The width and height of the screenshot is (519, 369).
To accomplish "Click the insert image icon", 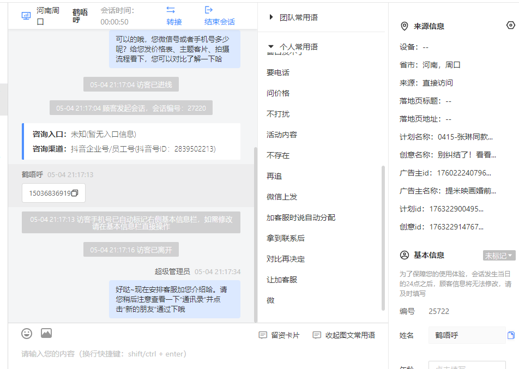I will point(46,333).
